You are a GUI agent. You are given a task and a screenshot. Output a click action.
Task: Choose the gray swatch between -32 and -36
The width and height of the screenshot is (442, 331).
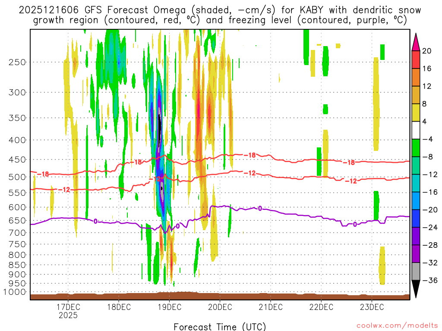point(416,272)
